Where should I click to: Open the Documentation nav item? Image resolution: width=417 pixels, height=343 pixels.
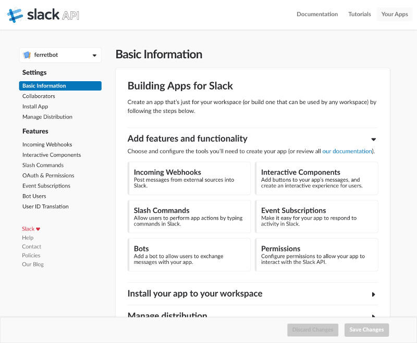[x=317, y=15]
